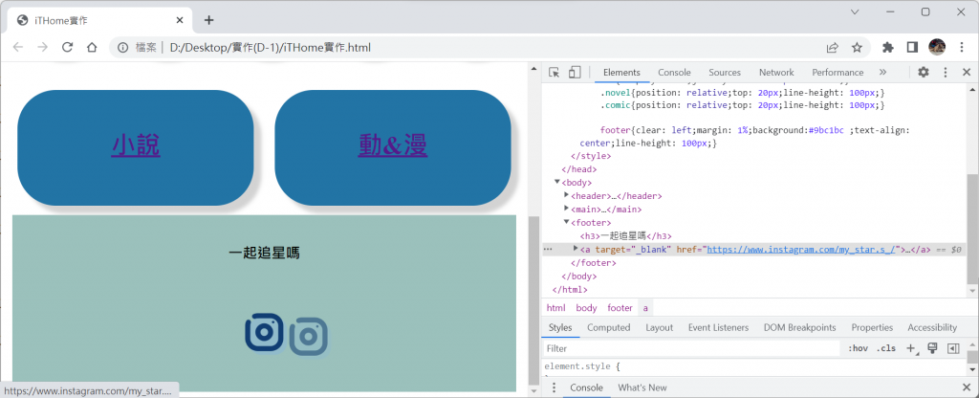Reload the page
The width and height of the screenshot is (979, 398).
(68, 48)
